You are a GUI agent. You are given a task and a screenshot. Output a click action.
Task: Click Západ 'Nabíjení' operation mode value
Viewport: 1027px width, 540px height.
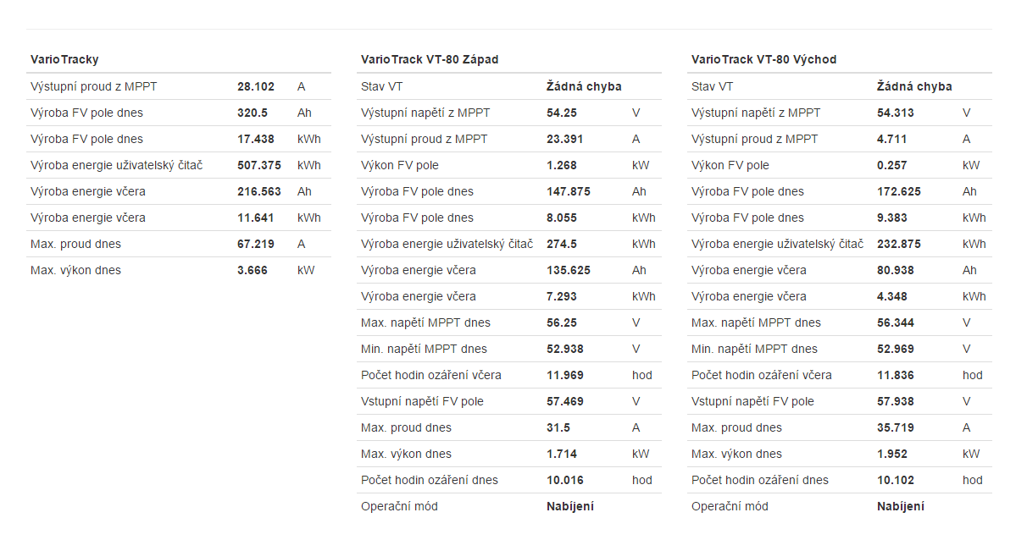pos(570,506)
